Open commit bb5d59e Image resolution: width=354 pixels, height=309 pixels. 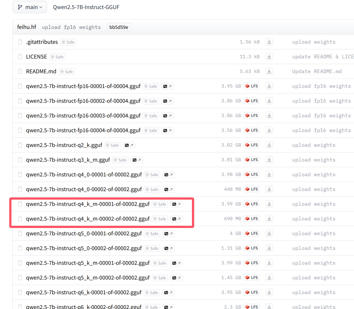pyautogui.click(x=119, y=27)
